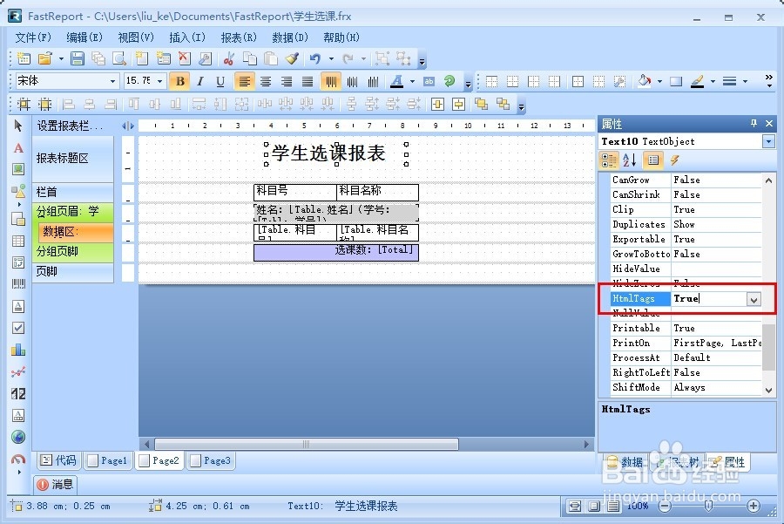Toggle bold formatting on selected text
Image resolution: width=784 pixels, height=524 pixels.
tap(180, 80)
